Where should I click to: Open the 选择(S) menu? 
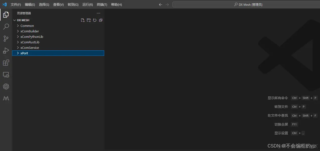[x=44, y=5]
